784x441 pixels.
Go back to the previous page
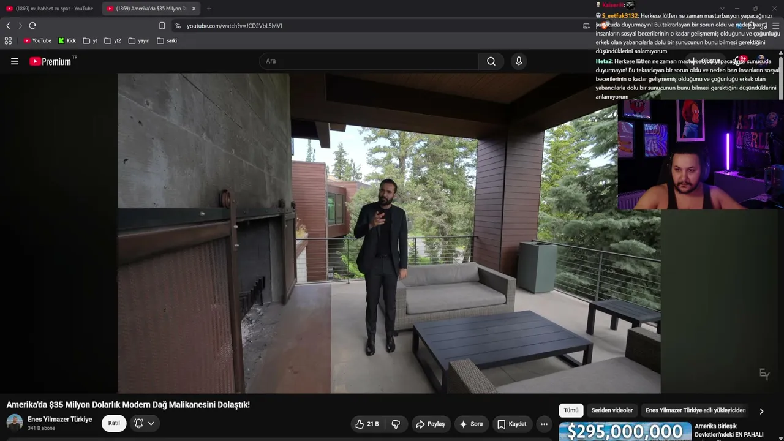[x=8, y=26]
